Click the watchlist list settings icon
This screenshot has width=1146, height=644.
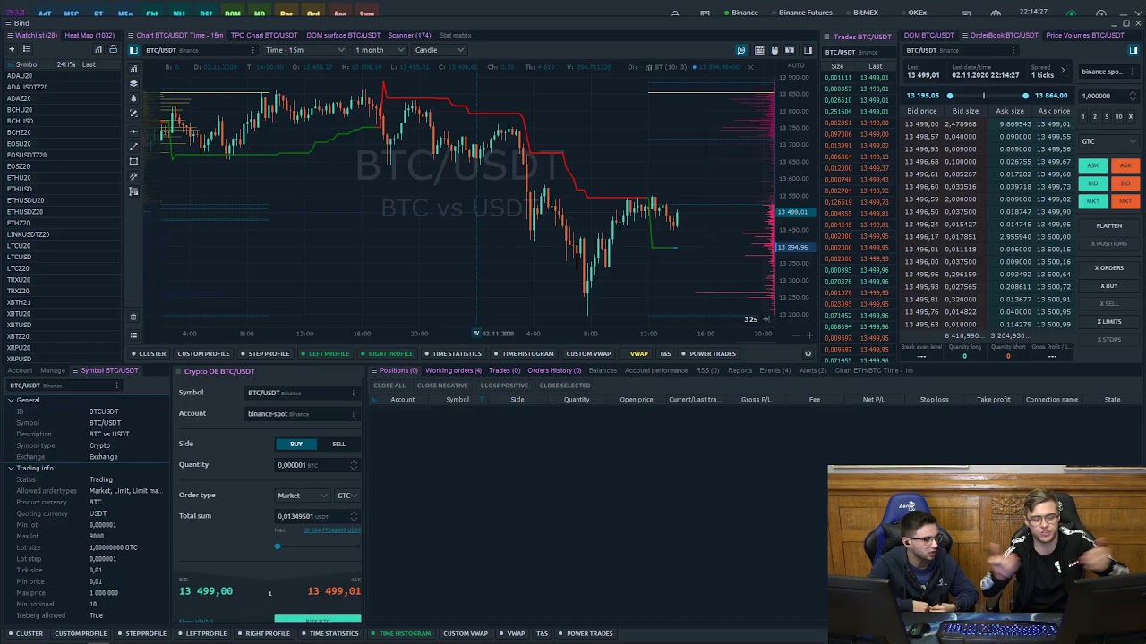[27, 49]
